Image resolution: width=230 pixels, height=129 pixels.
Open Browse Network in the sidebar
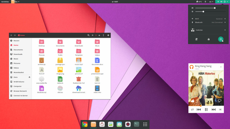(x=20, y=91)
